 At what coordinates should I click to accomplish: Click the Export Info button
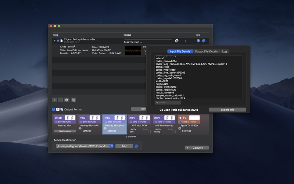(x=227, y=110)
